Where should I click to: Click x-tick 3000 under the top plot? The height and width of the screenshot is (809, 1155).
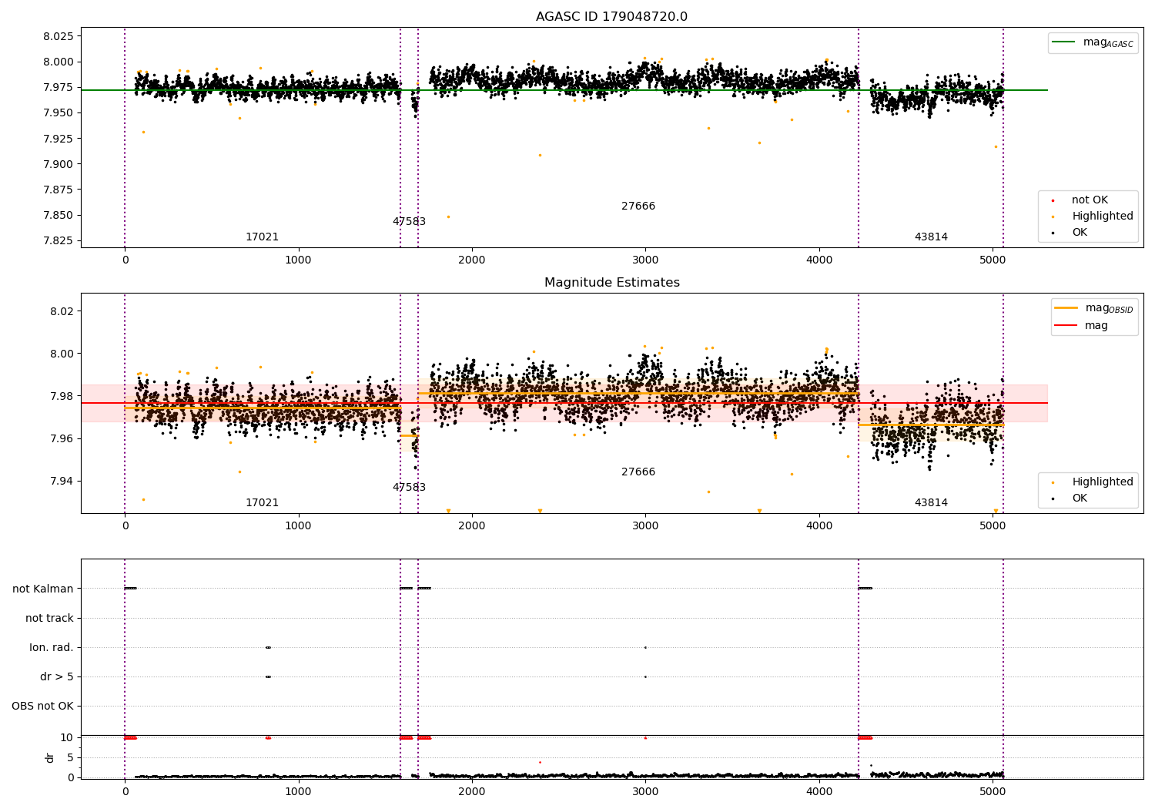(645, 260)
